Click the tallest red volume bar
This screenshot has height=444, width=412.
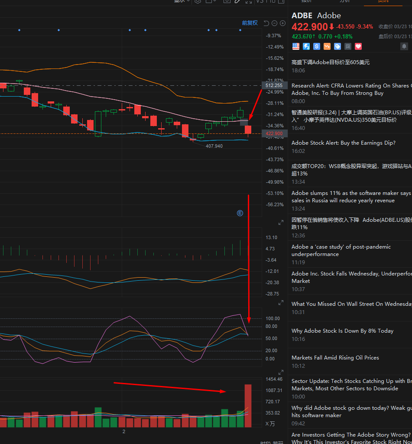point(248,406)
